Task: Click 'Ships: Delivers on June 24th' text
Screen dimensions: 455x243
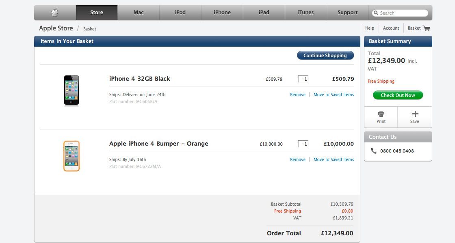Action: pos(137,95)
